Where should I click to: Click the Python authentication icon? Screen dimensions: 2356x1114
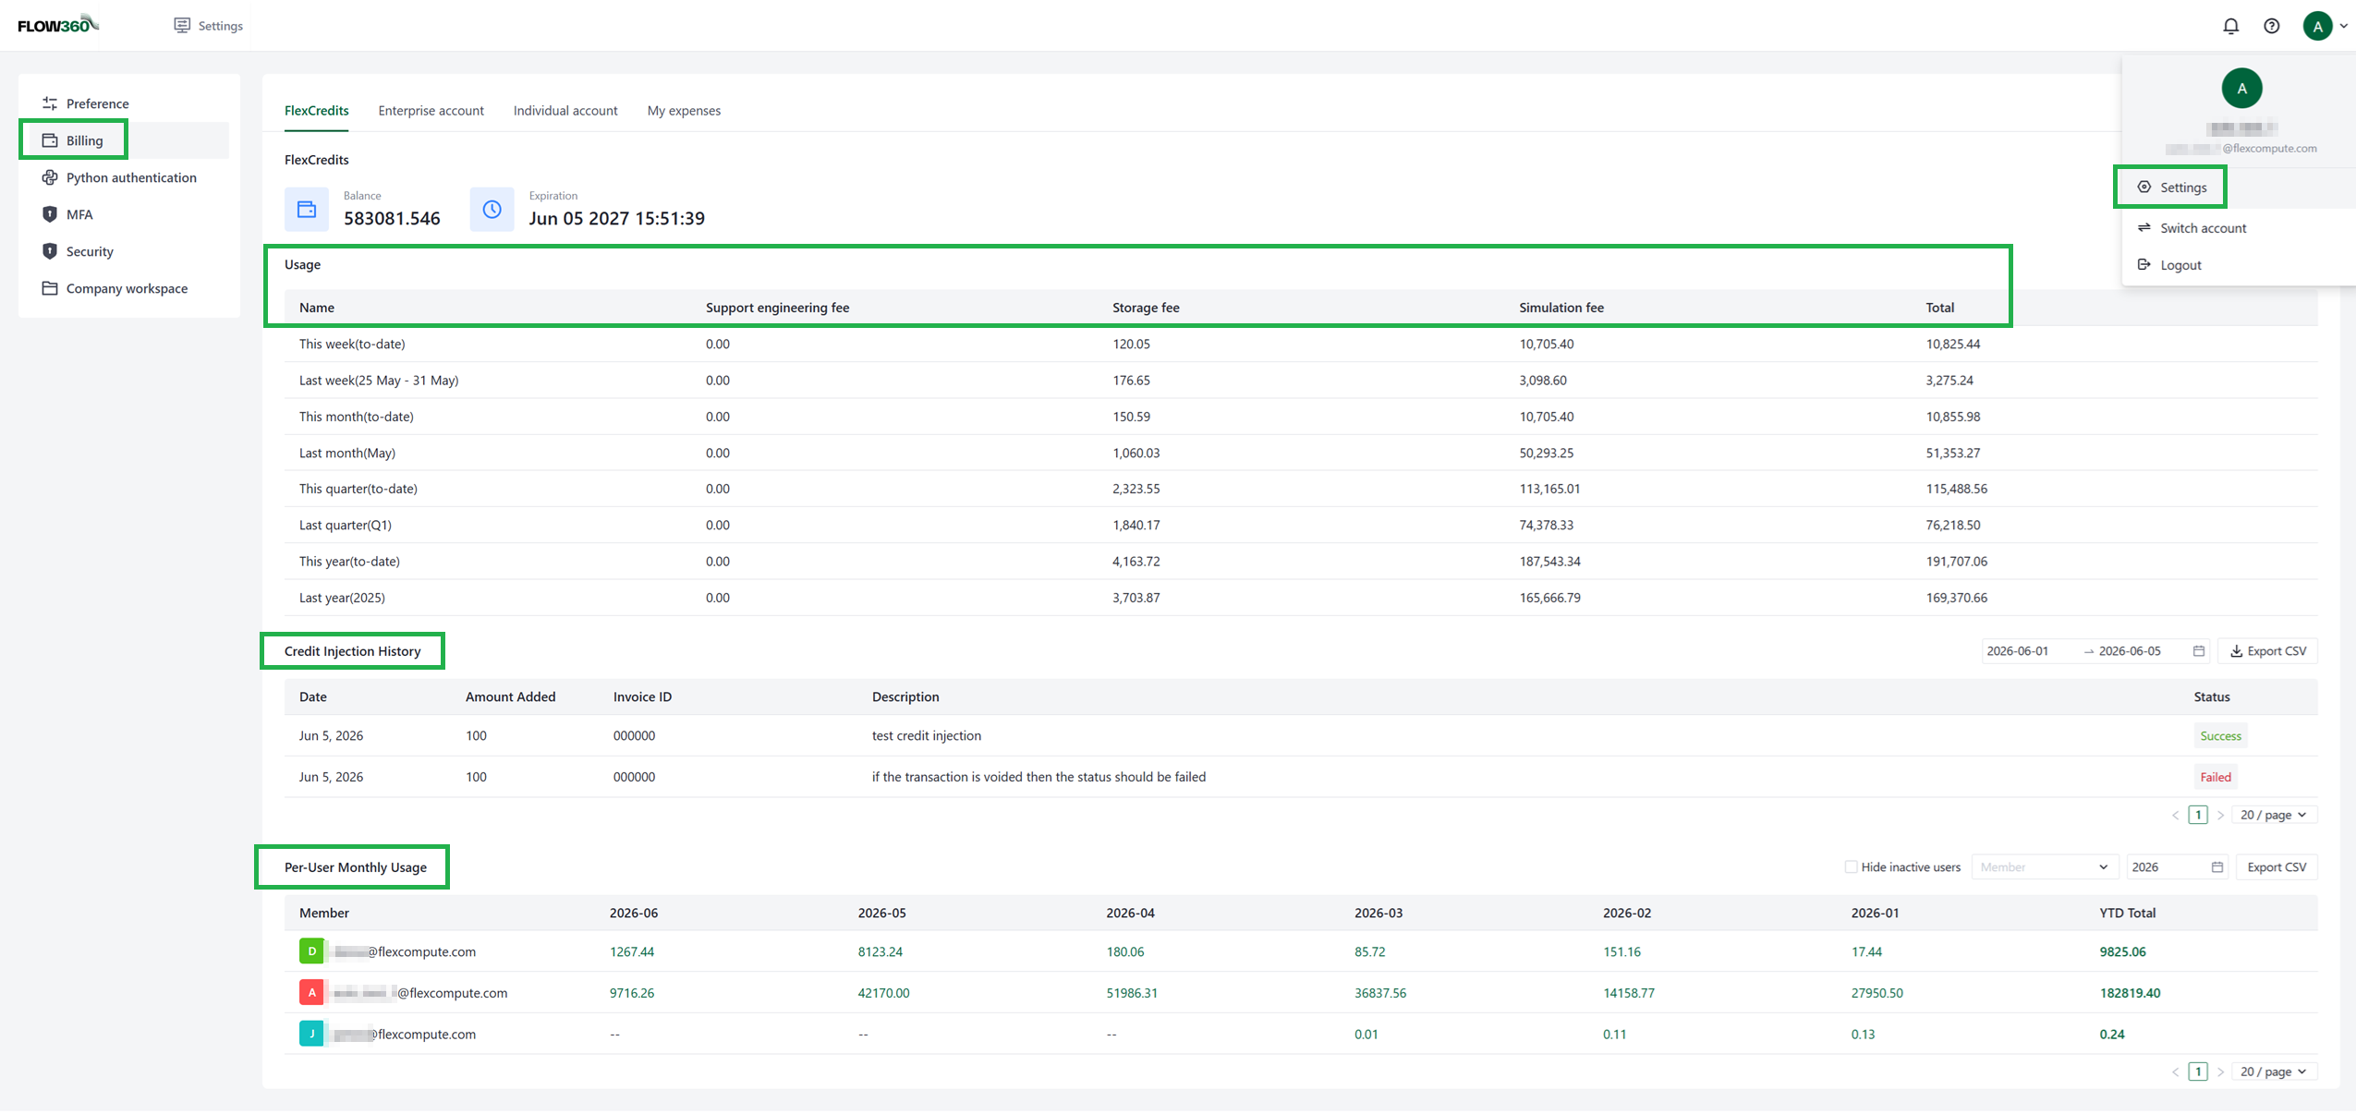pos(50,177)
